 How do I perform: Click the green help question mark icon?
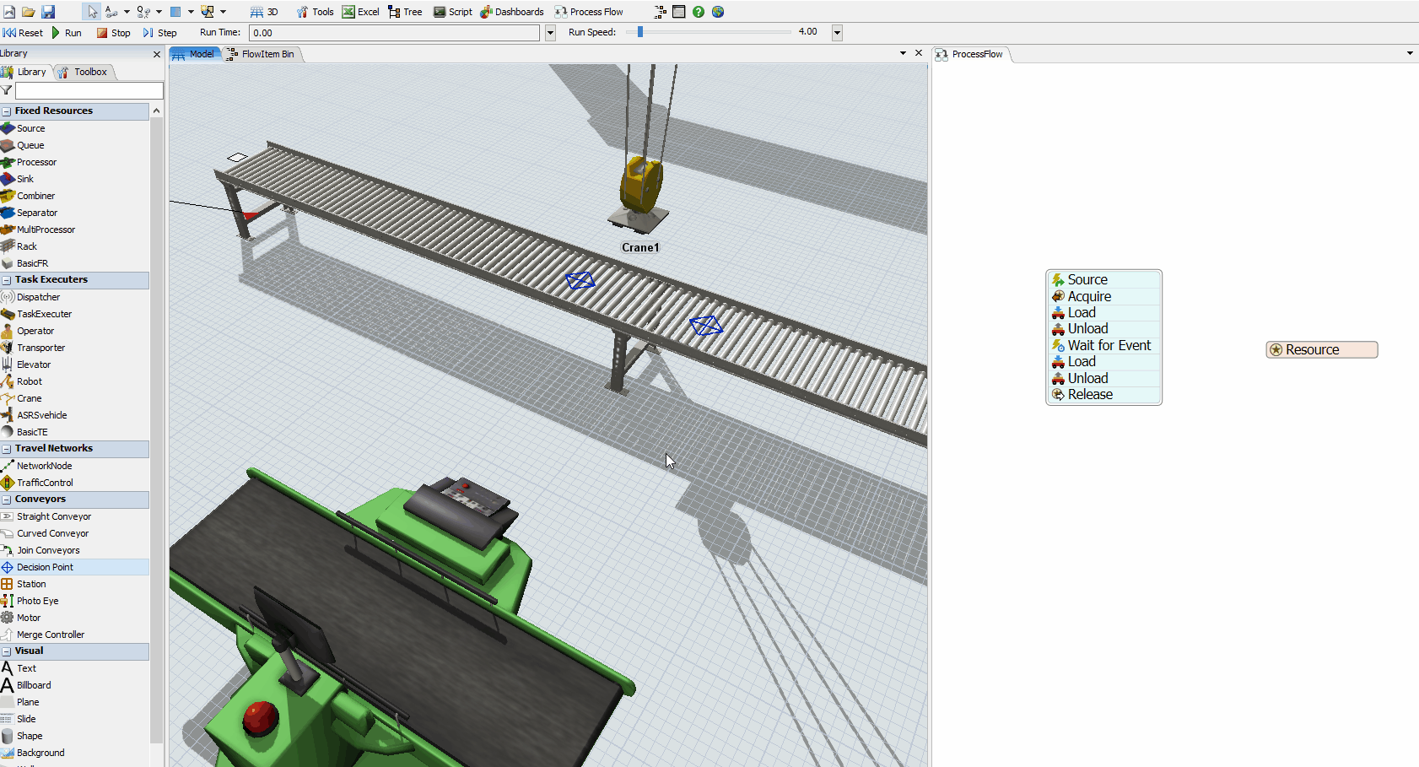pos(699,12)
